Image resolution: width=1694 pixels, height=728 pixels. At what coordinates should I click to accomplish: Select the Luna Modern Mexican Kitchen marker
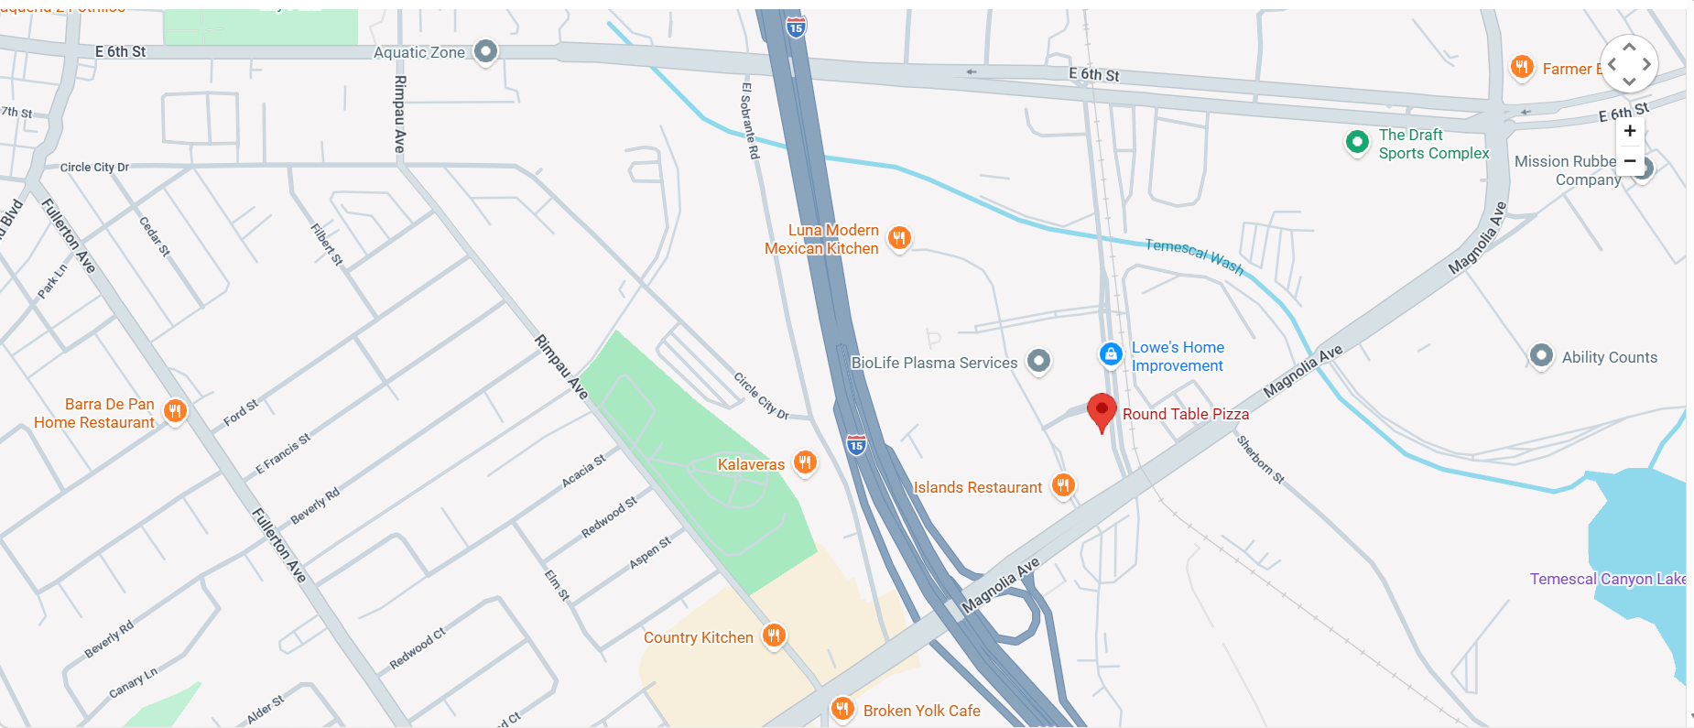[900, 239]
